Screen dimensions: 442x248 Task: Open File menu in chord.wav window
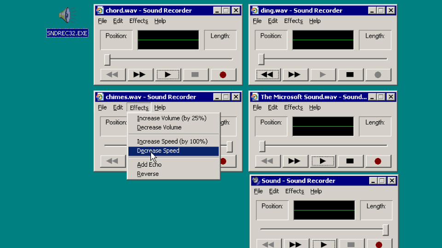click(x=102, y=21)
